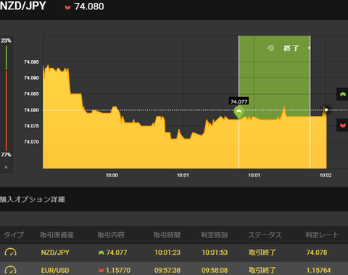Click the 取引原資産 column header

57,234
